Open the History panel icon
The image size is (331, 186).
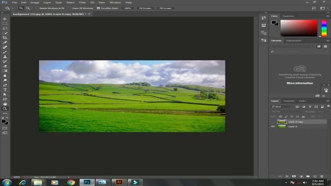pyautogui.click(x=264, y=18)
